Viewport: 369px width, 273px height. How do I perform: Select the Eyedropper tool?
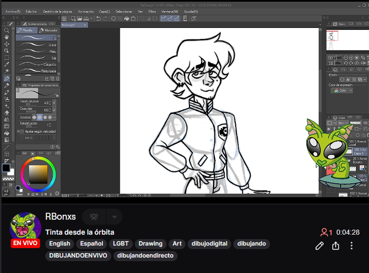(x=6, y=65)
